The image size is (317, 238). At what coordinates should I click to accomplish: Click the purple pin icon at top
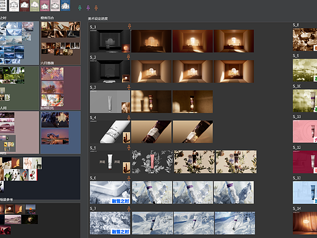point(88,8)
